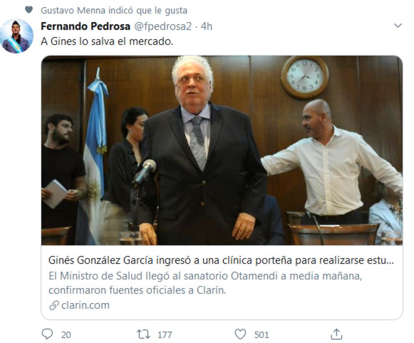Retweet this post using the retweet icon

tap(144, 334)
